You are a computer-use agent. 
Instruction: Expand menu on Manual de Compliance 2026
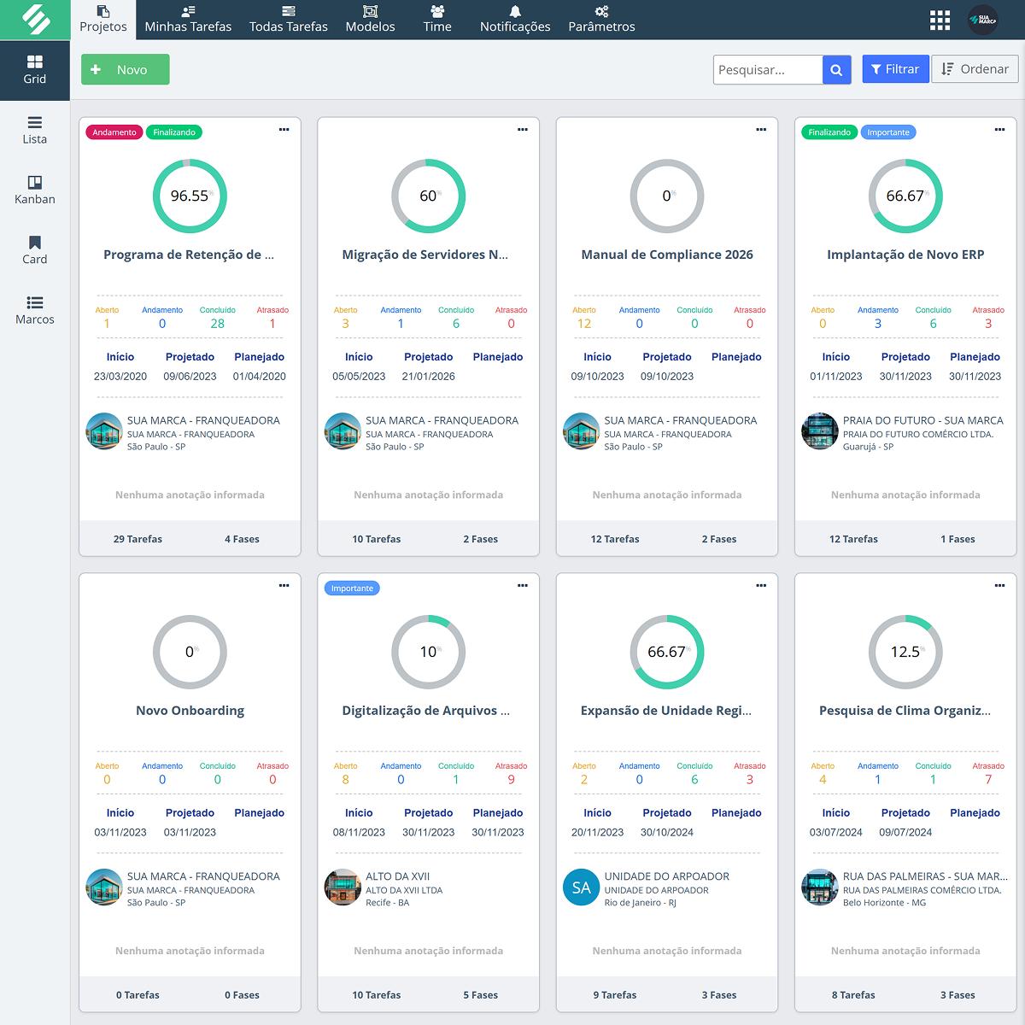pos(761,130)
